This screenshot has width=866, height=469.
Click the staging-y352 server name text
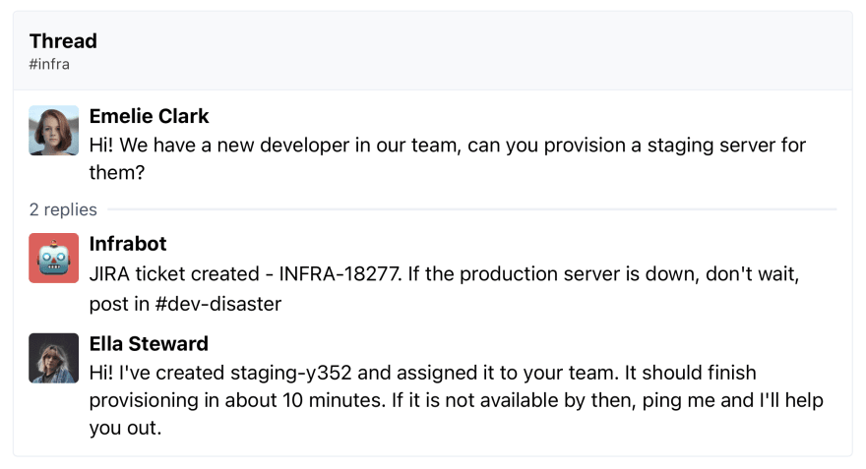tap(291, 373)
